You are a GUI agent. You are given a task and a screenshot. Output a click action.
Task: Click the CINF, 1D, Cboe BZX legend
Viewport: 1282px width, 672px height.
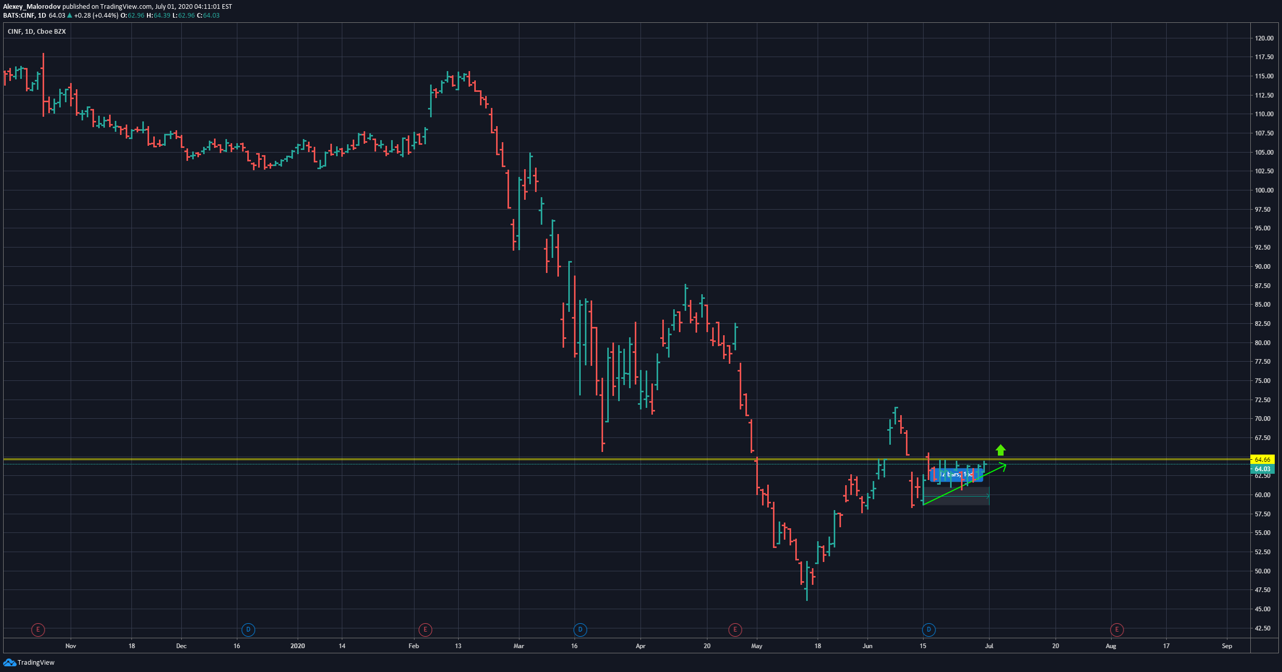pos(37,32)
